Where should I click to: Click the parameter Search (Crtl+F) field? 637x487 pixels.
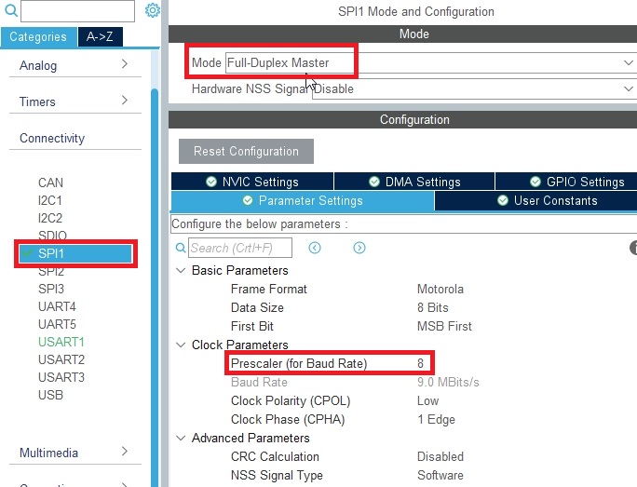pyautogui.click(x=240, y=248)
